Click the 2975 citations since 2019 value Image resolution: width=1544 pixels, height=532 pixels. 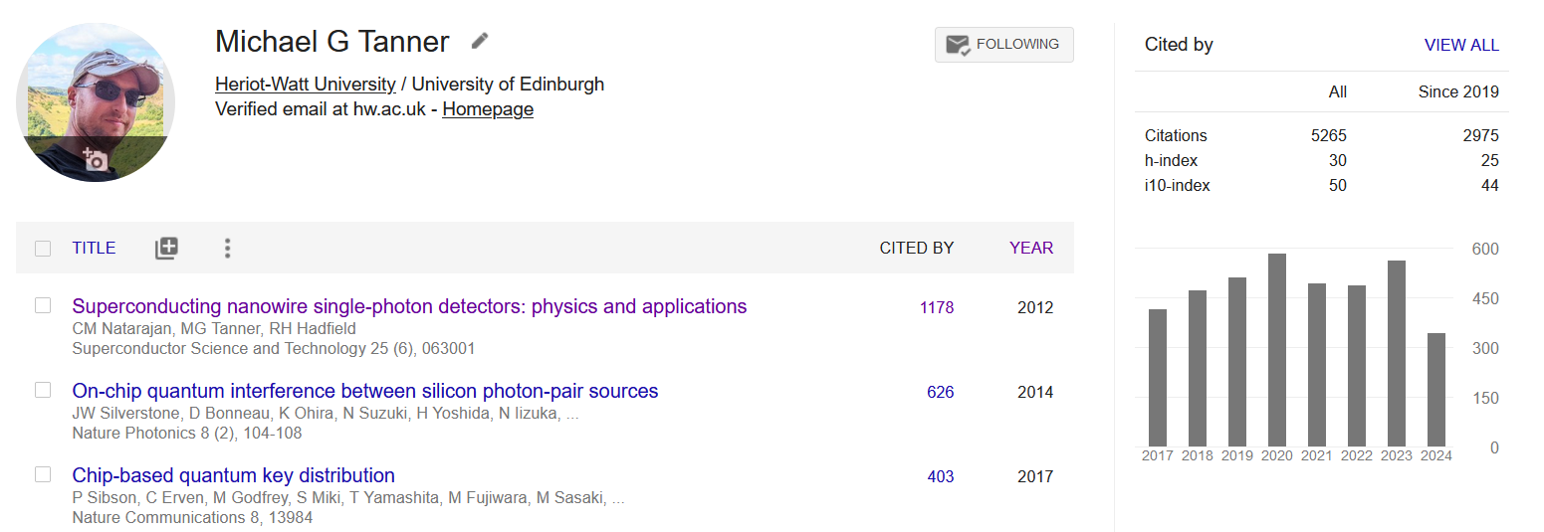click(1480, 135)
